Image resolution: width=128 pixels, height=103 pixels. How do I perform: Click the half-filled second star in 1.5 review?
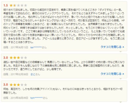coord(15,5)
